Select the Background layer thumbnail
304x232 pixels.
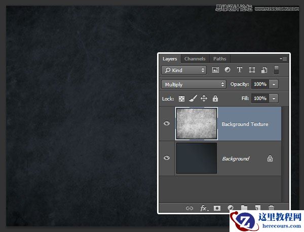pos(197,158)
